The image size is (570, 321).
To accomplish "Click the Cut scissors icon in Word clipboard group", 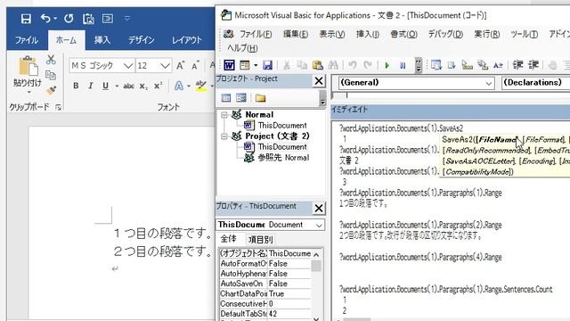I will click(x=51, y=60).
